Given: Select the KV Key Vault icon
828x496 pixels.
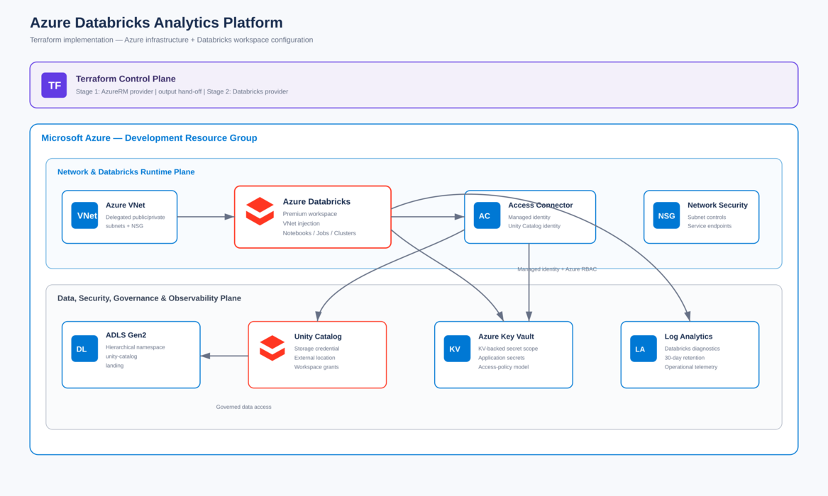Looking at the screenshot, I should tap(458, 349).
